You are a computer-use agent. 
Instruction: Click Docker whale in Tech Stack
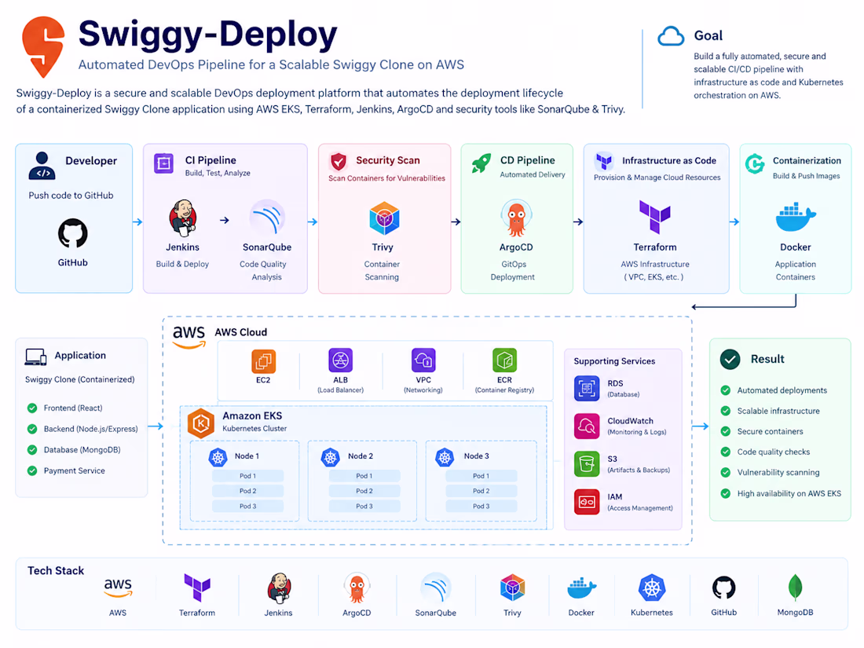coord(582,588)
